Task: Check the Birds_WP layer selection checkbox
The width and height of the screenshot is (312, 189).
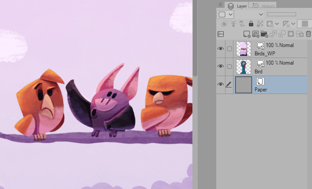Action: 229,49
